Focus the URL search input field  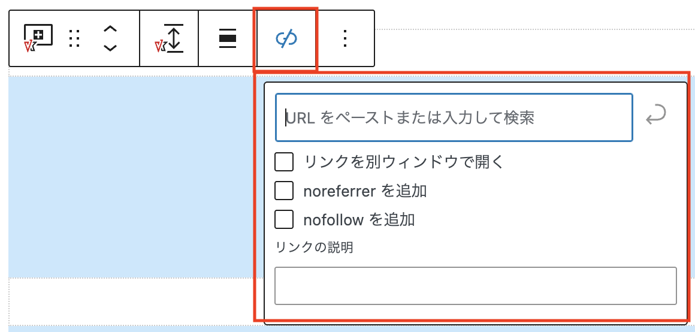[454, 117]
